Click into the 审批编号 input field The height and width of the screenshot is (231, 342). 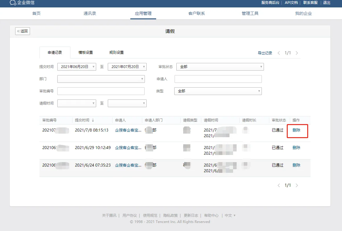click(x=101, y=91)
